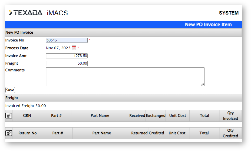This screenshot has height=151, width=251.
Task: Click the Comments label
Action: 15,70
